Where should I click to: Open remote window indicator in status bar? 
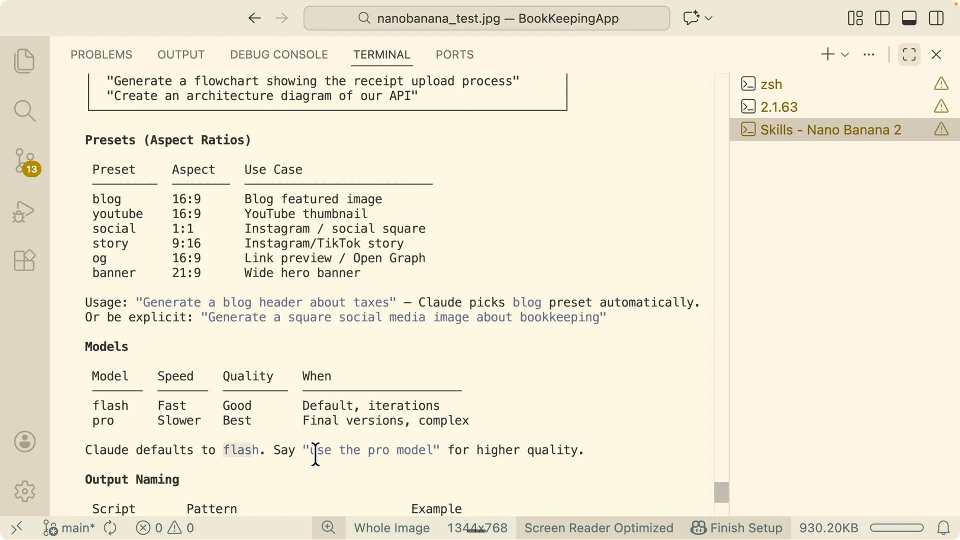(17, 528)
